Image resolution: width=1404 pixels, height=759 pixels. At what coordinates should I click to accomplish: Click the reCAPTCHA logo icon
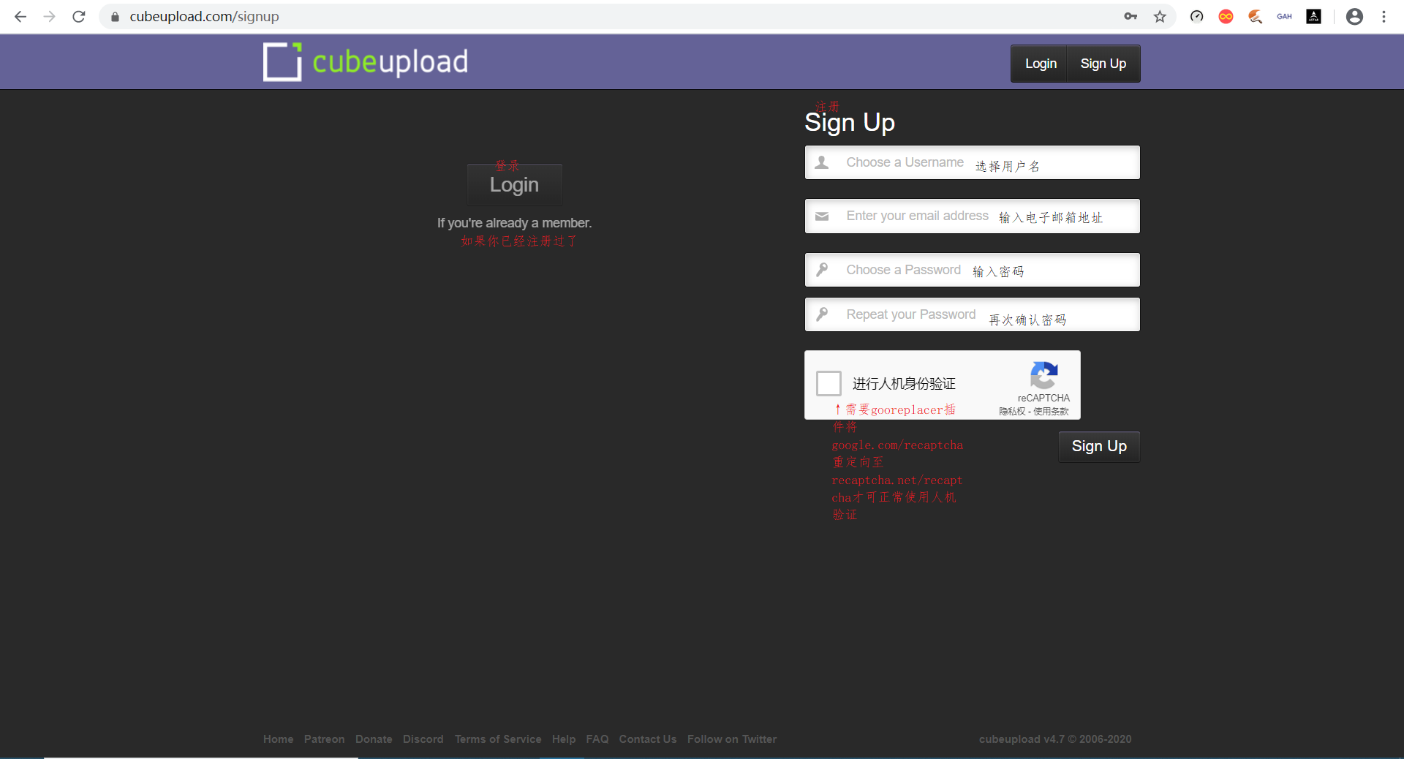pyautogui.click(x=1043, y=376)
